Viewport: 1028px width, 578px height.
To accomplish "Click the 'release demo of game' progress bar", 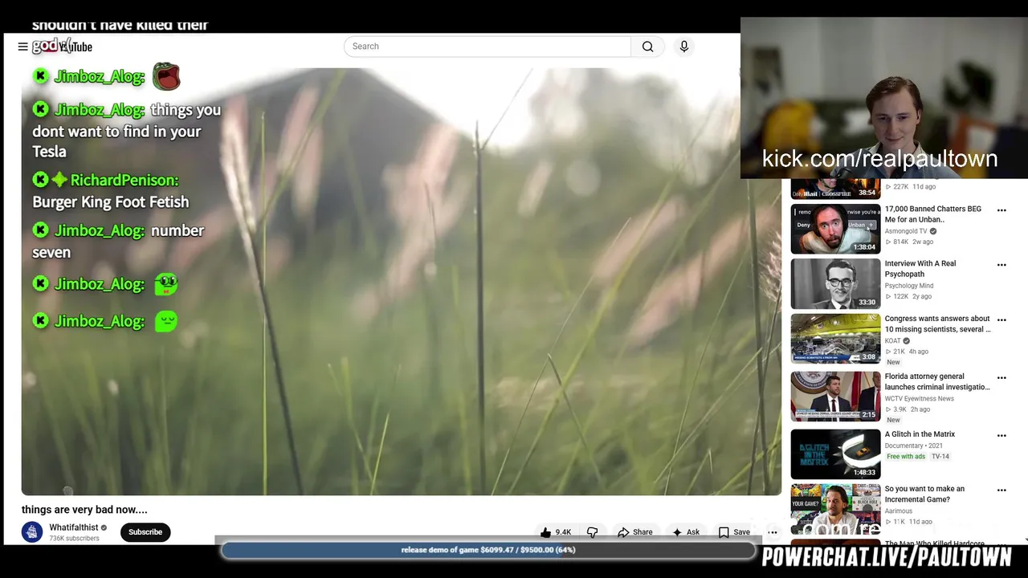I will pyautogui.click(x=488, y=550).
